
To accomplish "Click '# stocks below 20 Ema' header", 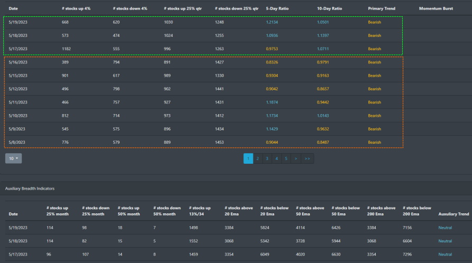I will tap(274, 211).
